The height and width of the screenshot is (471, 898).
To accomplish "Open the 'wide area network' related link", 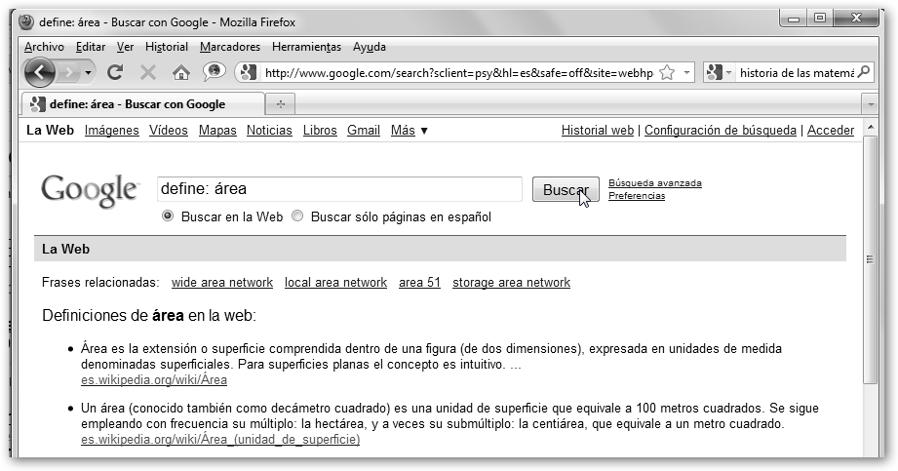I will pyautogui.click(x=221, y=283).
